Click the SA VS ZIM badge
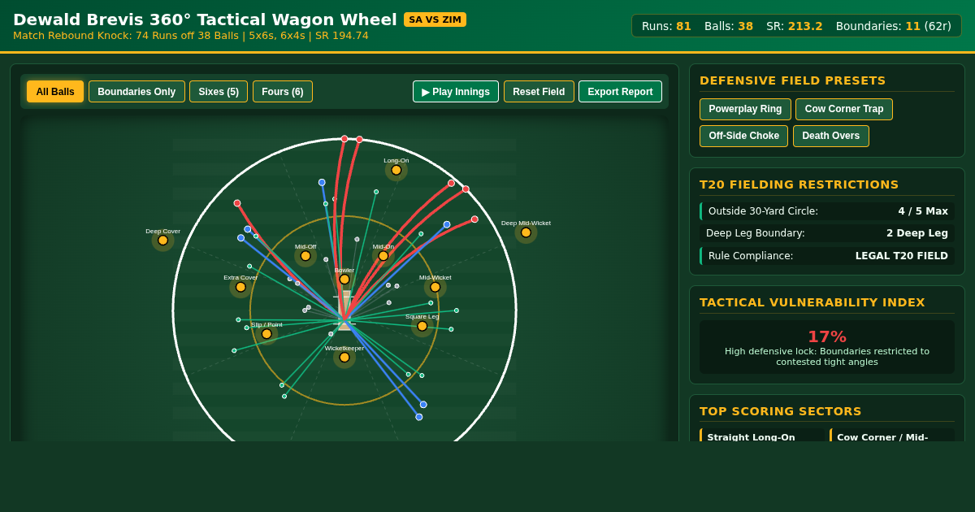 tap(435, 20)
